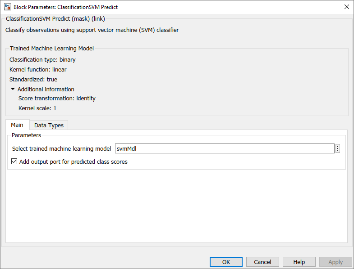This screenshot has width=354, height=269.
Task: Click the Parameters group heading
Action: click(x=26, y=135)
